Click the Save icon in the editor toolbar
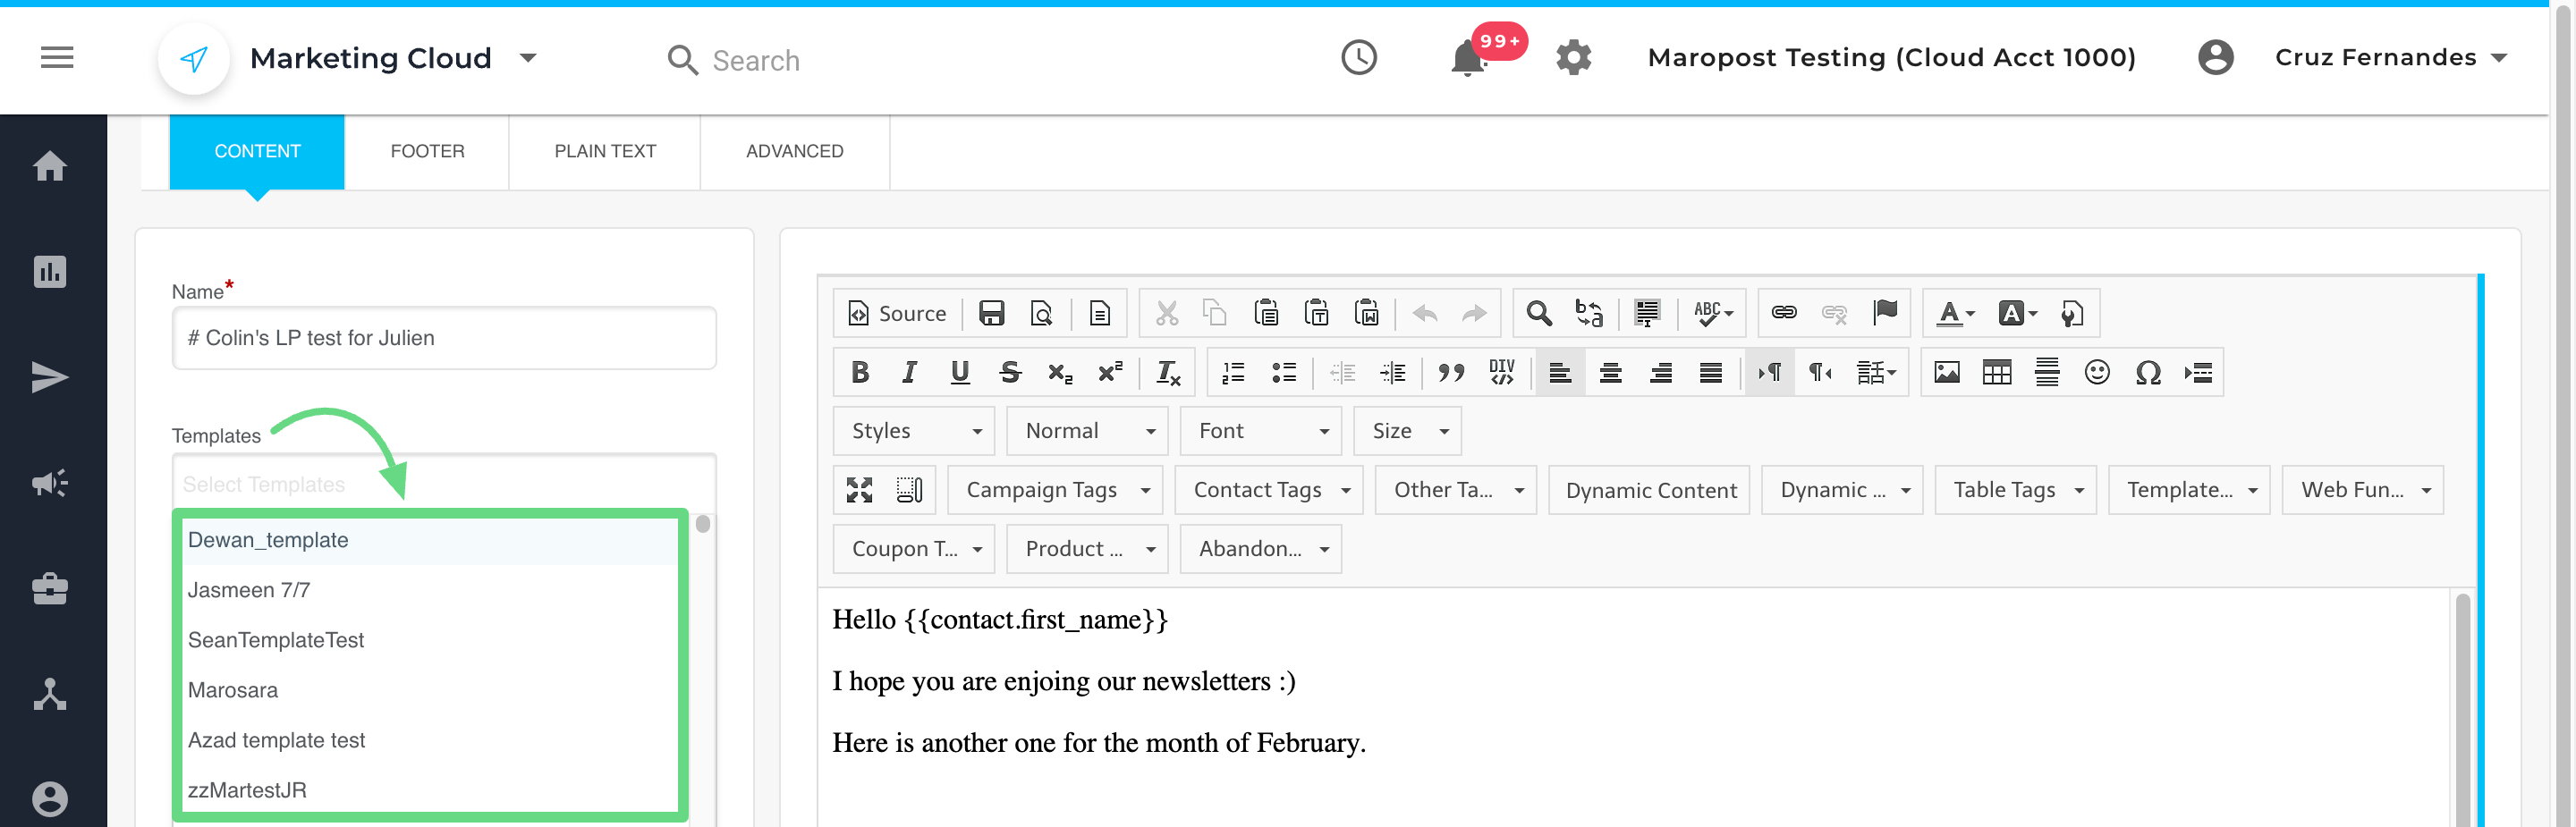 991,313
